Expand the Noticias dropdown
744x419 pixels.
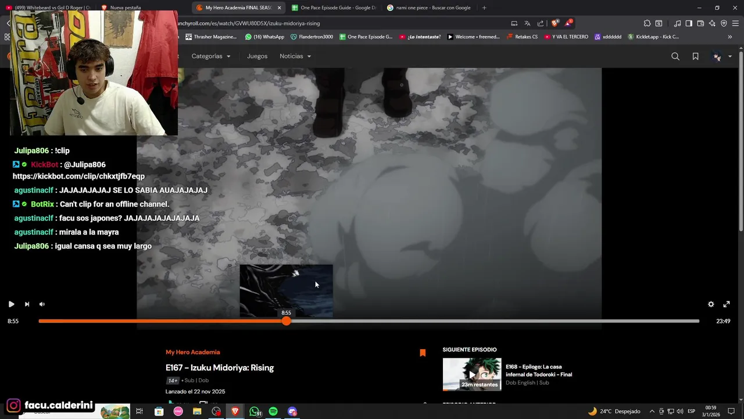(x=295, y=56)
